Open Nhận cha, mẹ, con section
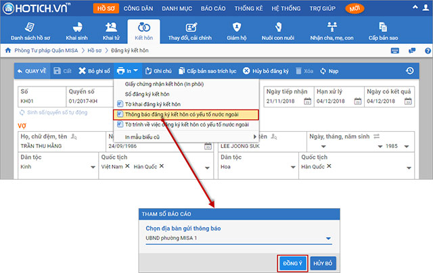Screen dimensions: 433x273 coord(332,32)
